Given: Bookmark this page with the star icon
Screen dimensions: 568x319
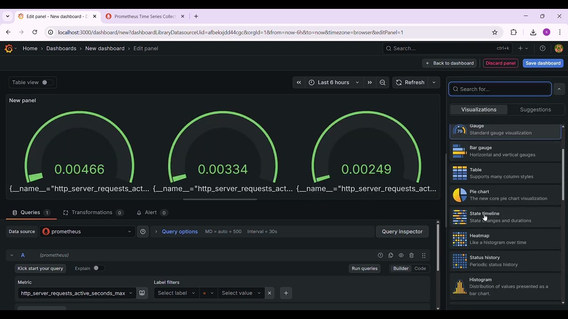Looking at the screenshot, I should click(495, 32).
